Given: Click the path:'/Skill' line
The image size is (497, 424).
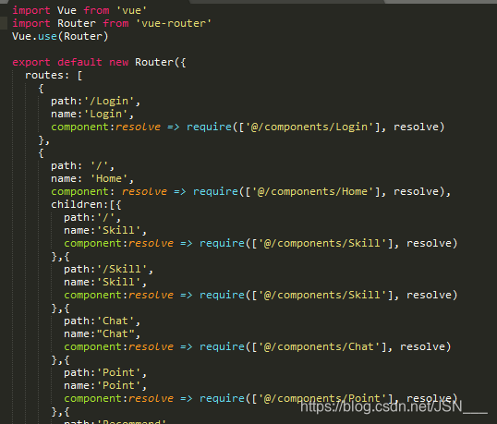Looking at the screenshot, I should 108,270.
